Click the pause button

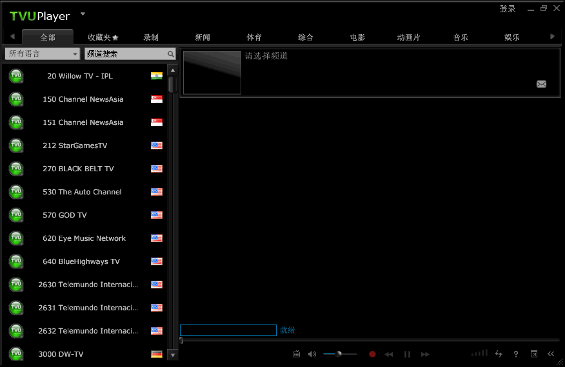click(407, 354)
